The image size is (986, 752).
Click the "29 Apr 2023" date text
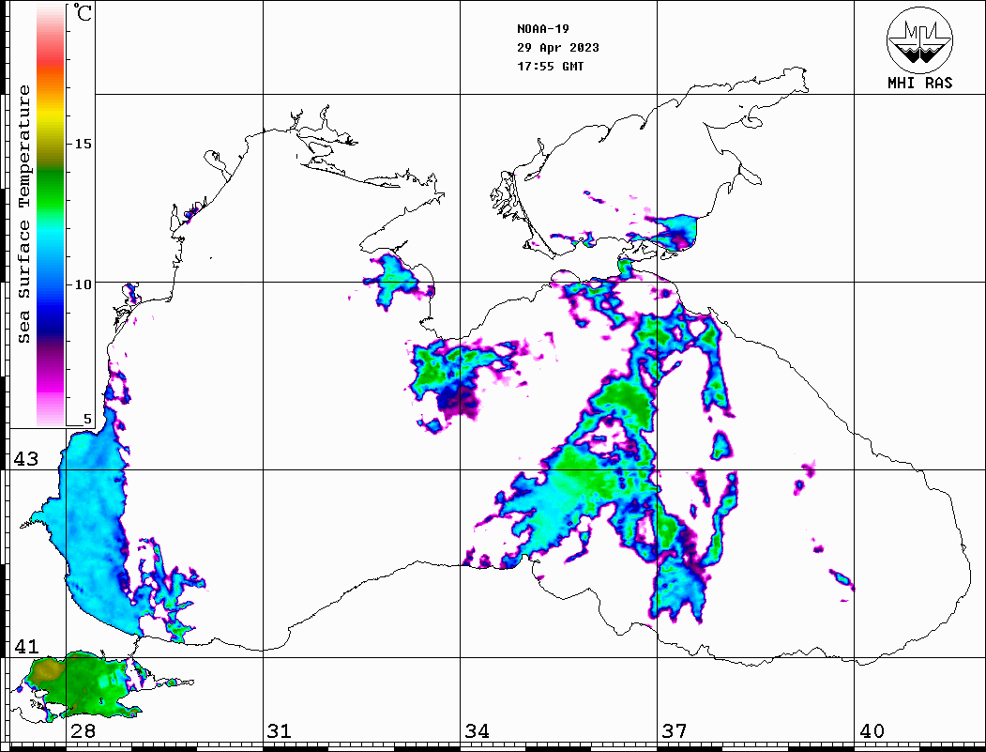coord(558,48)
